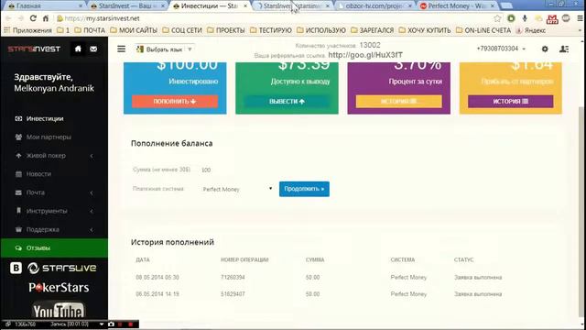This screenshot has height=330, width=586.
Task: Click the Яндекс bookmark
Action: tap(531, 30)
